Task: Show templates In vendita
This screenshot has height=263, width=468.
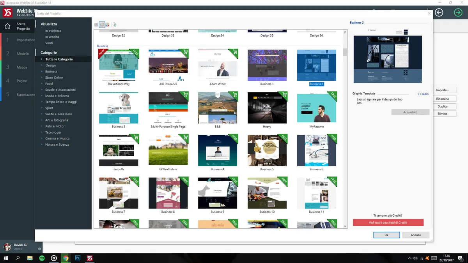Action: tap(52, 37)
